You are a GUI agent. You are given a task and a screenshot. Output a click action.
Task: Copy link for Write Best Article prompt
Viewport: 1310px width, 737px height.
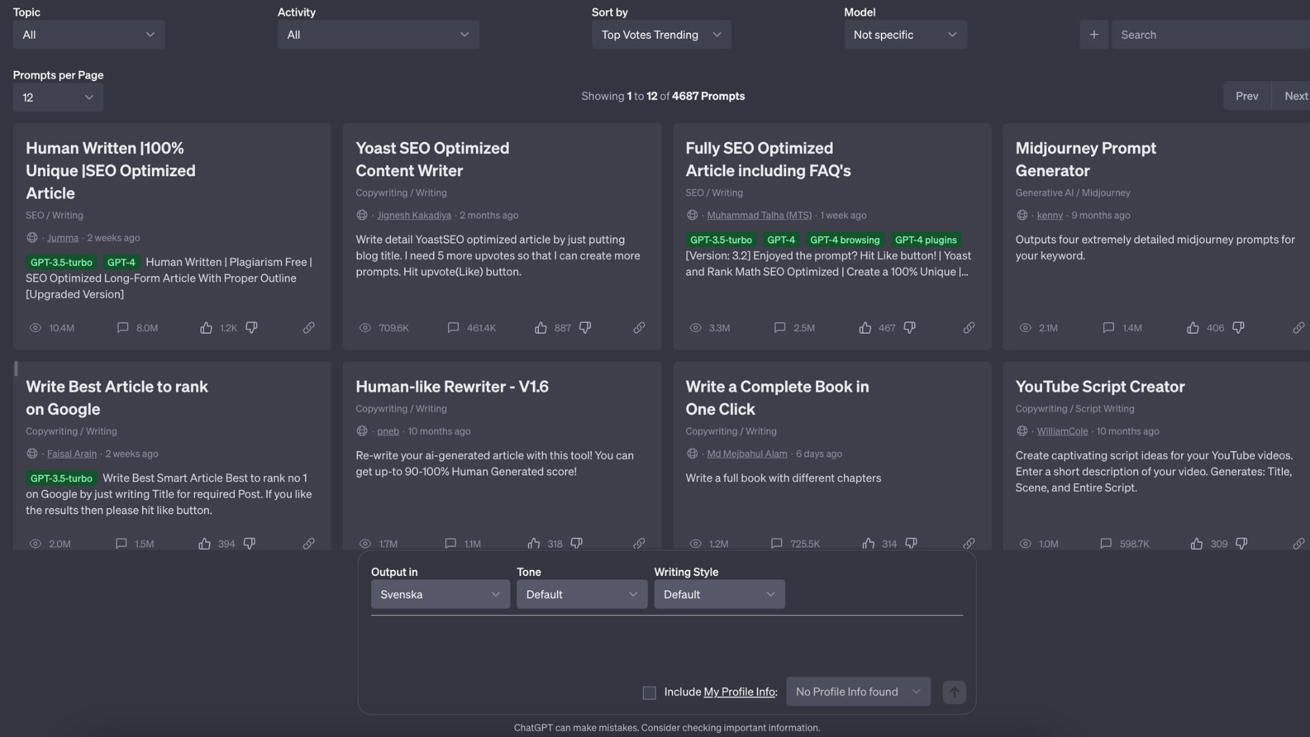[309, 544]
